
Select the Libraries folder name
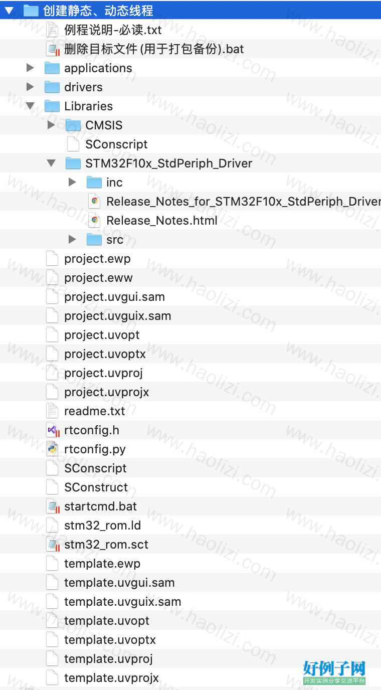(x=88, y=106)
